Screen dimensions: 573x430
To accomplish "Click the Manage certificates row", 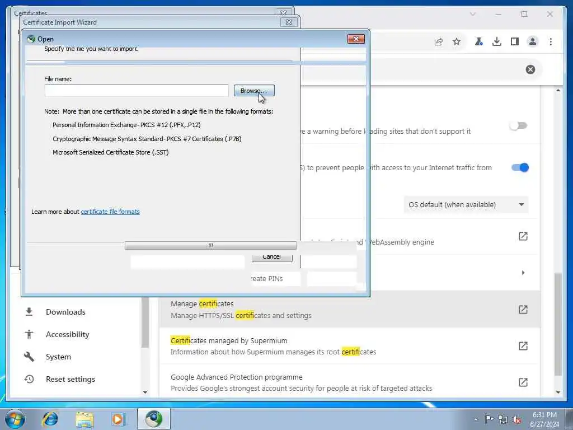I will (x=349, y=309).
